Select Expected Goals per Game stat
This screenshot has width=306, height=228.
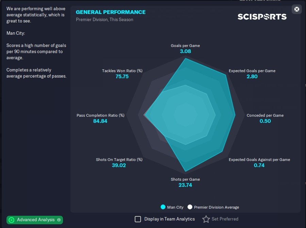(252, 74)
